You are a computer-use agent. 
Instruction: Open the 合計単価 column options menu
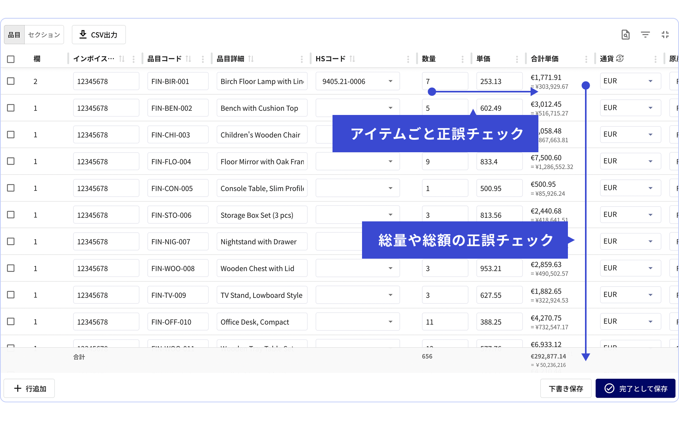pos(587,59)
